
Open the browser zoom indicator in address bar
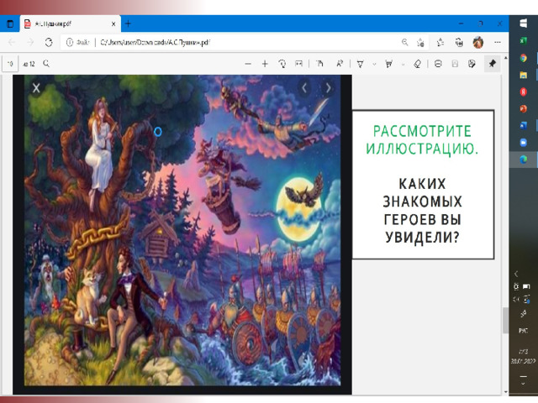(405, 42)
